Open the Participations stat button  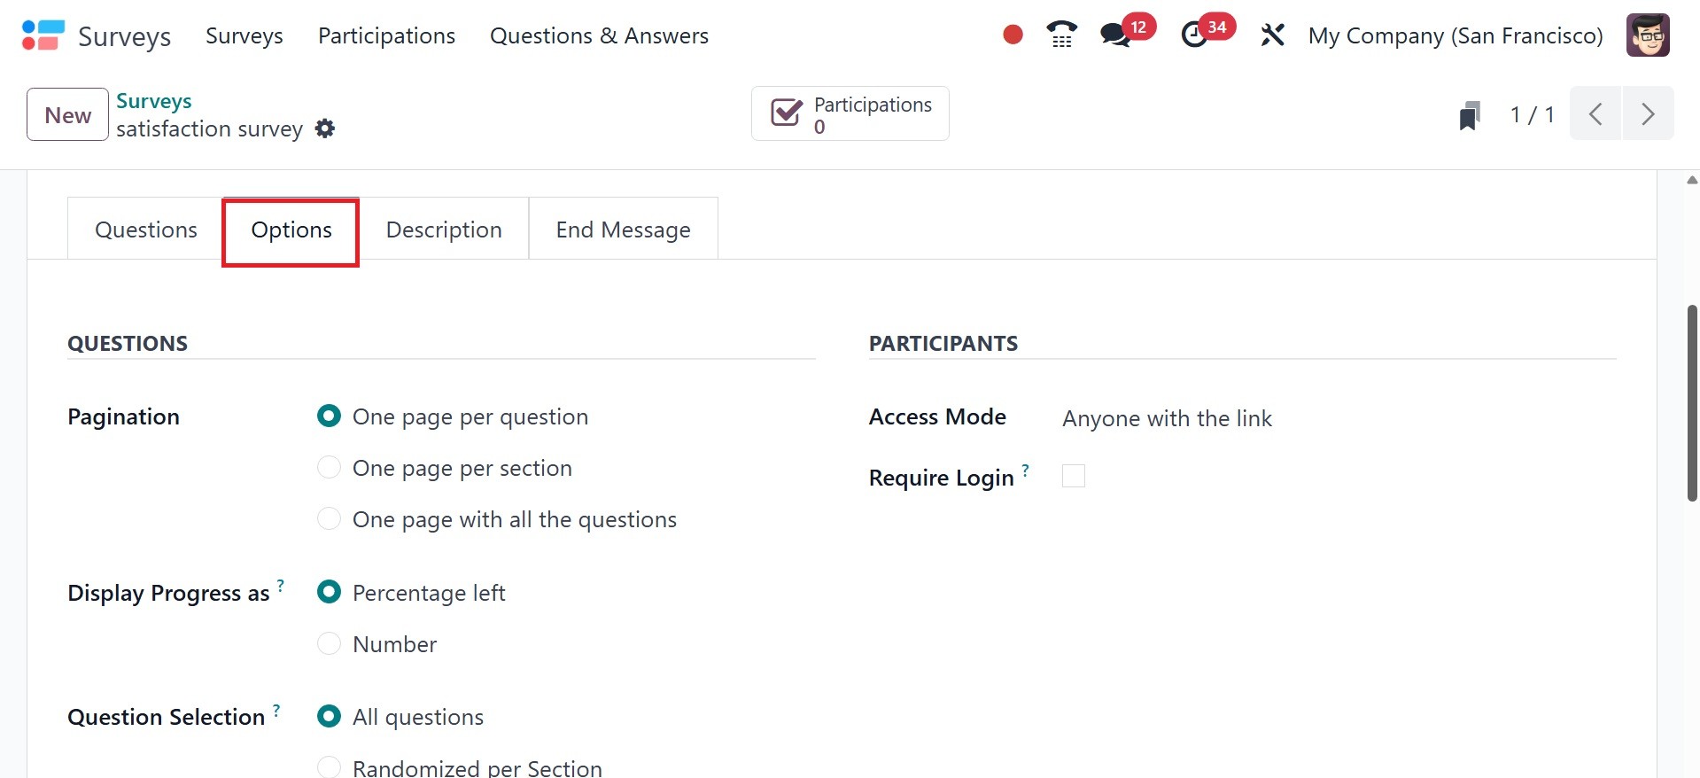(850, 114)
